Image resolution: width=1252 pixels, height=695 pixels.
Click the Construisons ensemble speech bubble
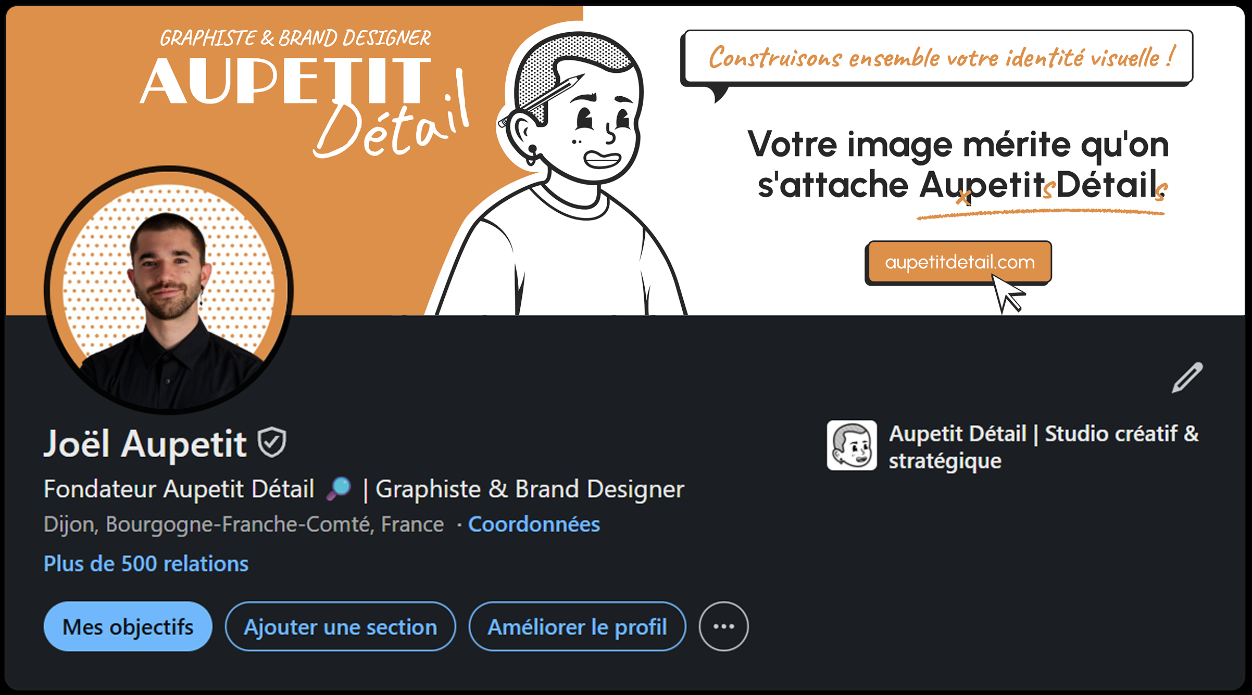click(x=937, y=57)
